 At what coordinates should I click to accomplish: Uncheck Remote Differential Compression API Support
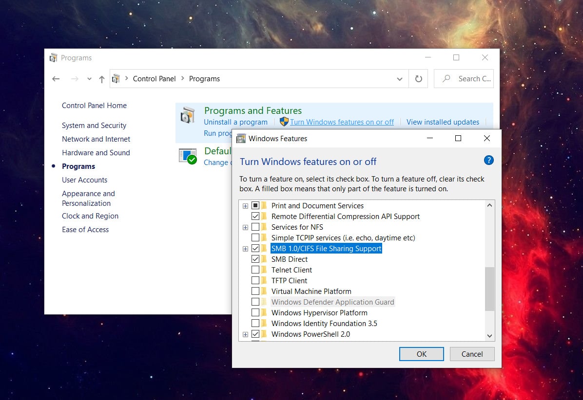coord(255,217)
